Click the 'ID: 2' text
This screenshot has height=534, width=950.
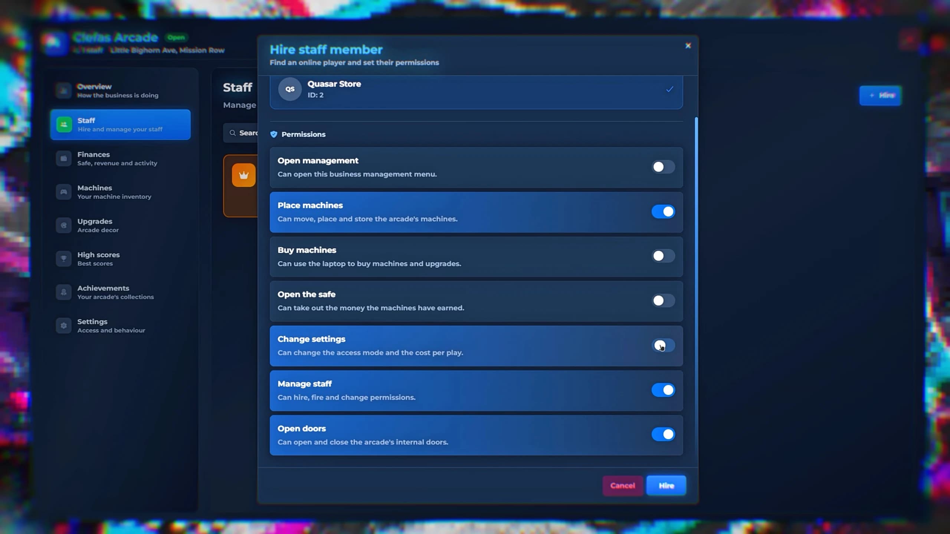[x=315, y=95]
